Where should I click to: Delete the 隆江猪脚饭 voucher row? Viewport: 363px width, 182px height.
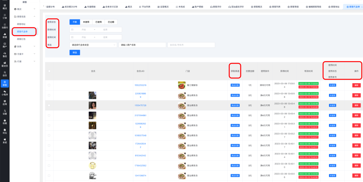tap(355, 85)
